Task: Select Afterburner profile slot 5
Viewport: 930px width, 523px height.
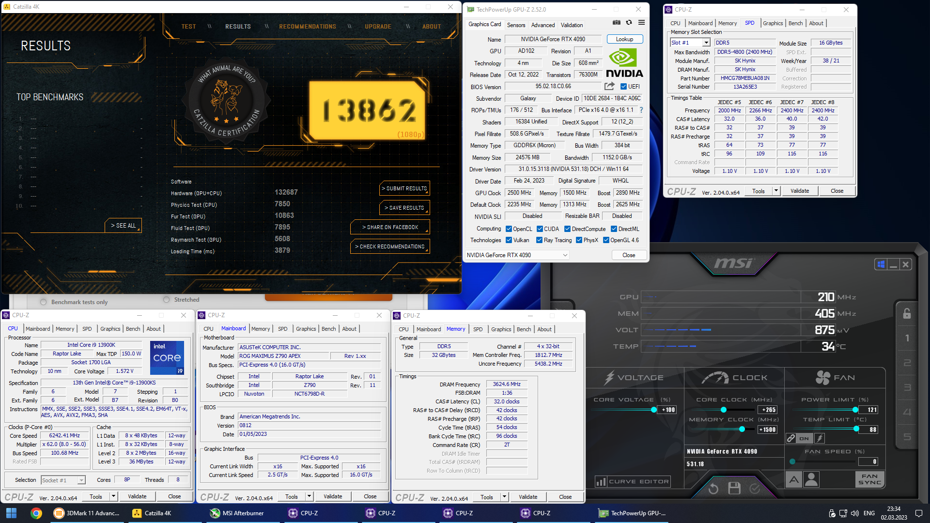Action: pyautogui.click(x=907, y=437)
